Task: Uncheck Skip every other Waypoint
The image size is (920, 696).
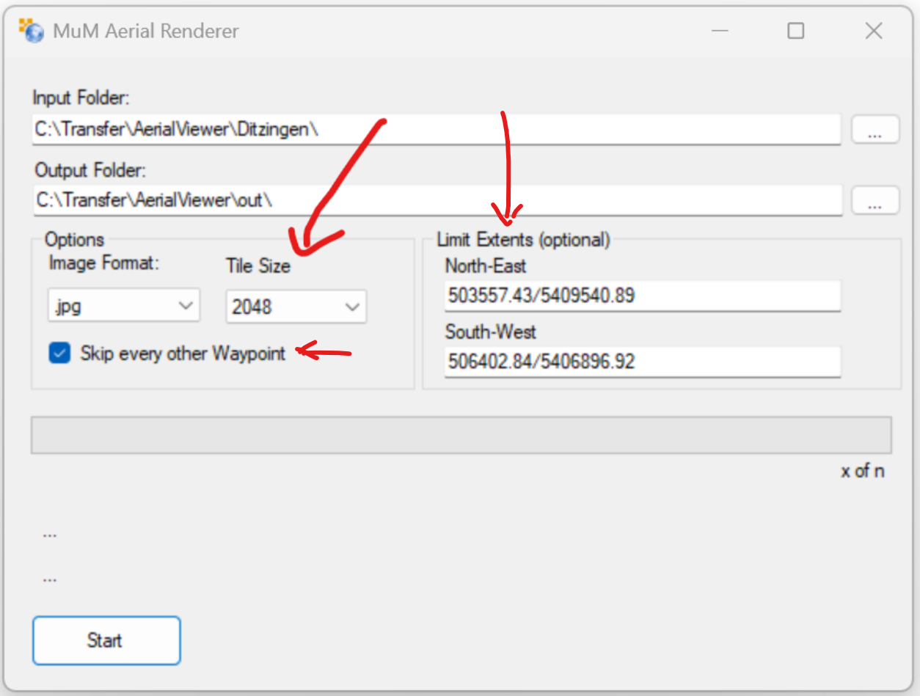Action: (59, 354)
